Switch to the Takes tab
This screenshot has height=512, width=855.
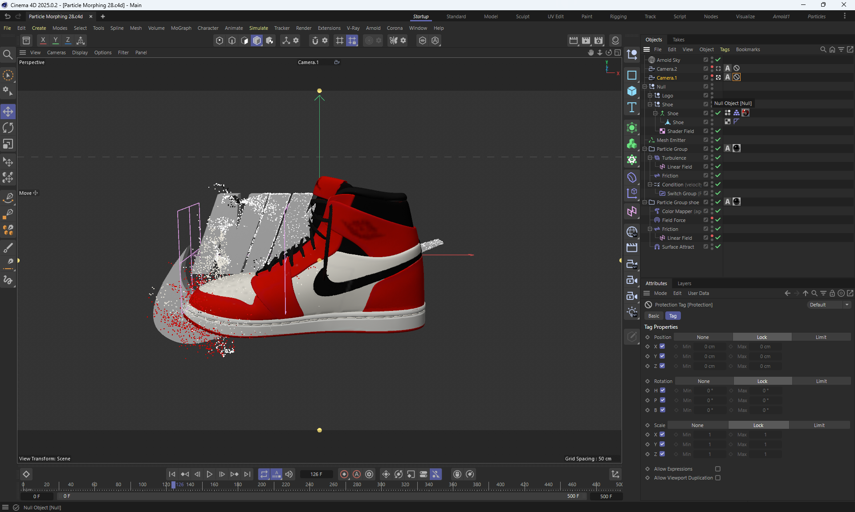click(678, 40)
